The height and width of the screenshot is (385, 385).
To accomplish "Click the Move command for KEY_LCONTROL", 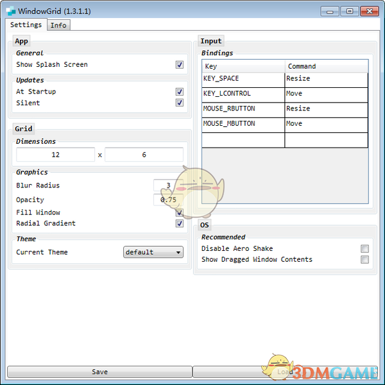I will click(x=327, y=95).
